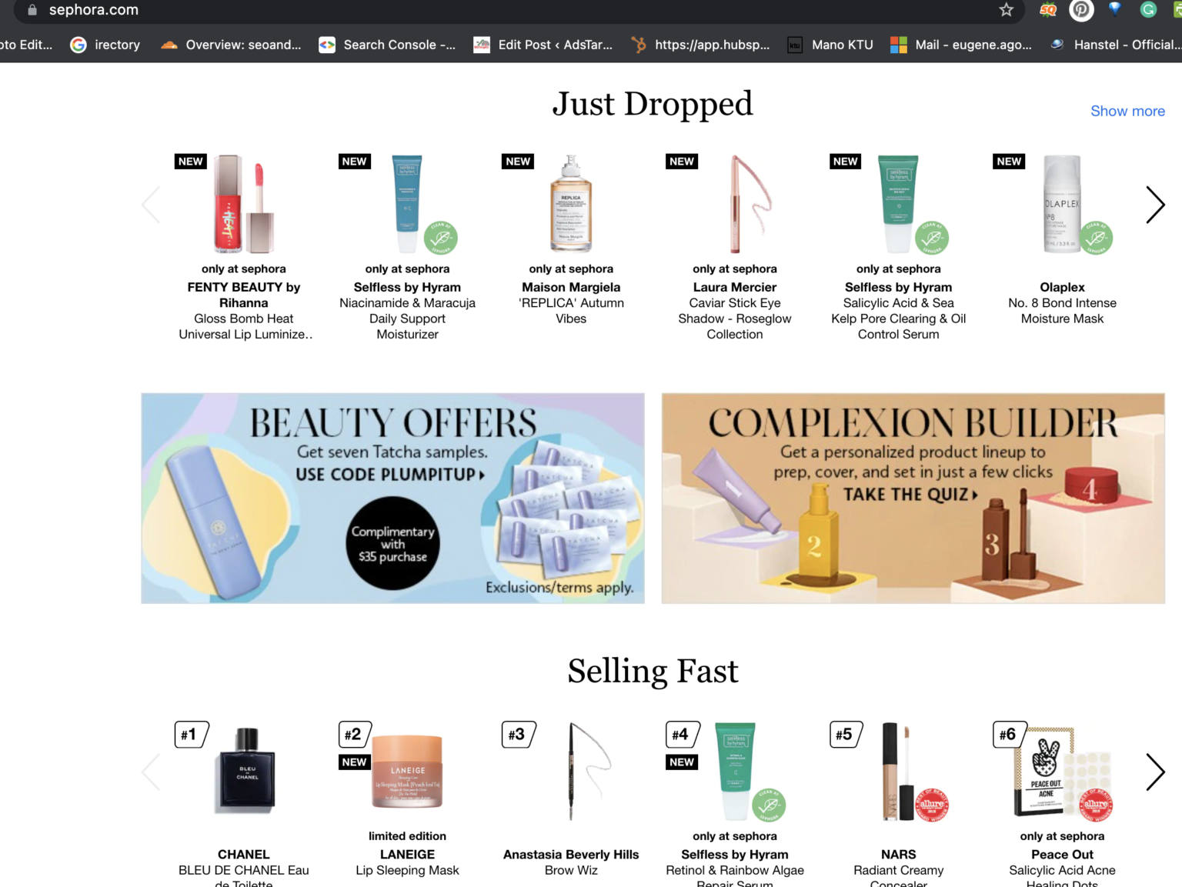
Task: Open the Mail - eugene.ago bookmark
Action: pyautogui.click(x=898, y=45)
